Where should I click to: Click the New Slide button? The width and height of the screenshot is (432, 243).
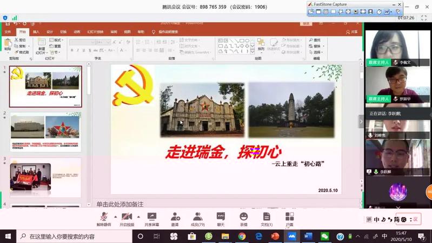coord(42,46)
